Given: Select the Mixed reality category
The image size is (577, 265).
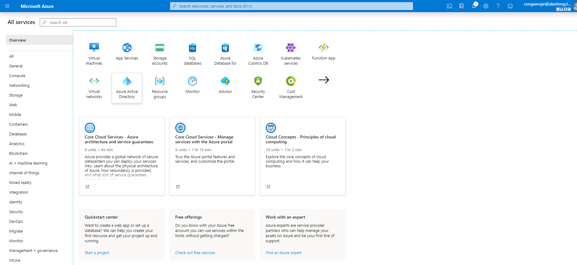Looking at the screenshot, I should [20, 182].
